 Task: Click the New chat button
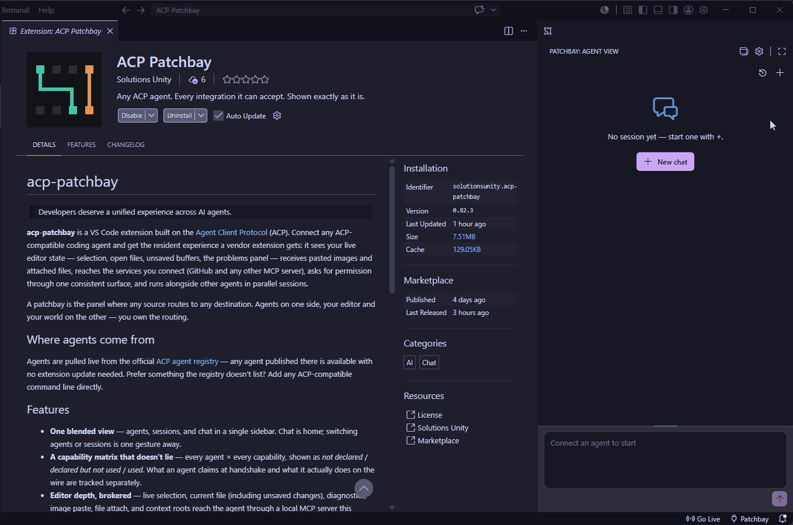[665, 162]
